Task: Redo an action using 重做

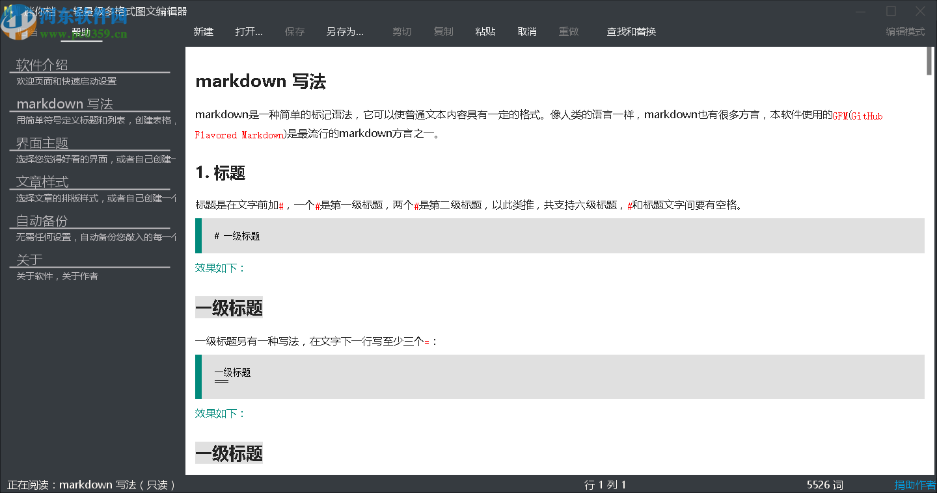Action: [x=568, y=31]
